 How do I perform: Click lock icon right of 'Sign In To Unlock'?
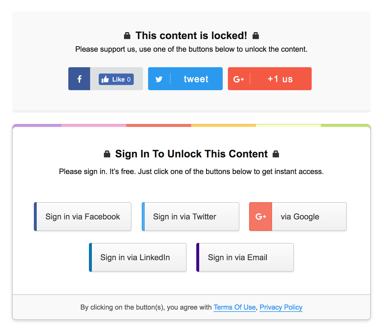click(x=276, y=154)
